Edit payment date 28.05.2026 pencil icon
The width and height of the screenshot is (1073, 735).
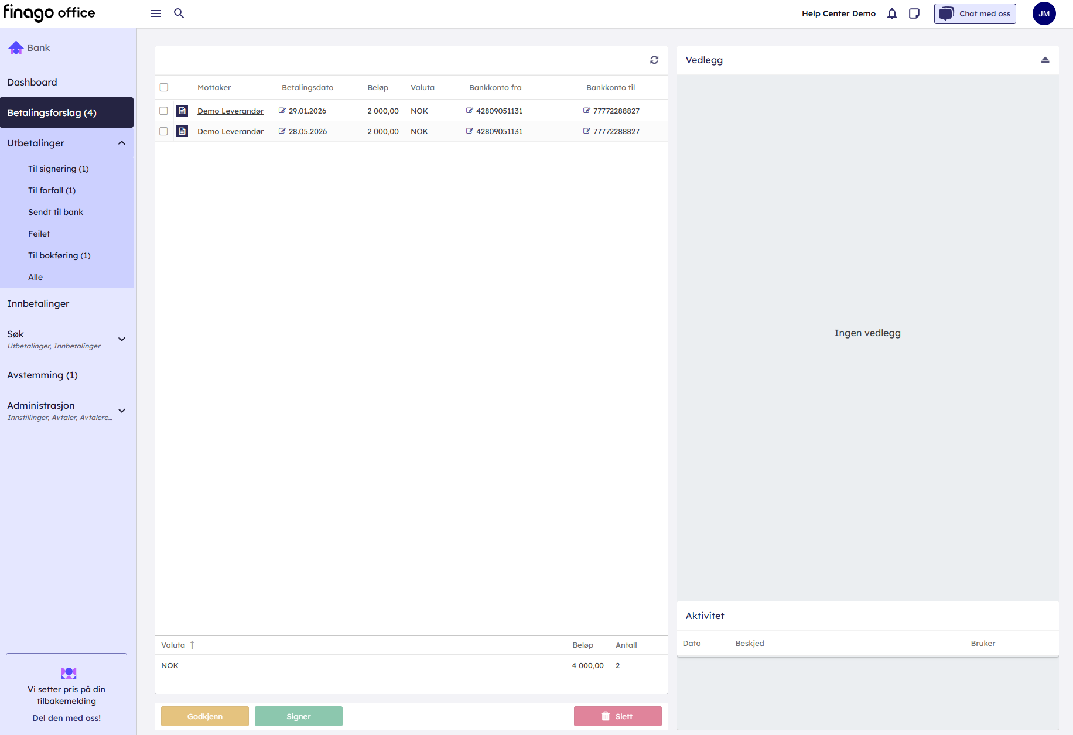282,131
